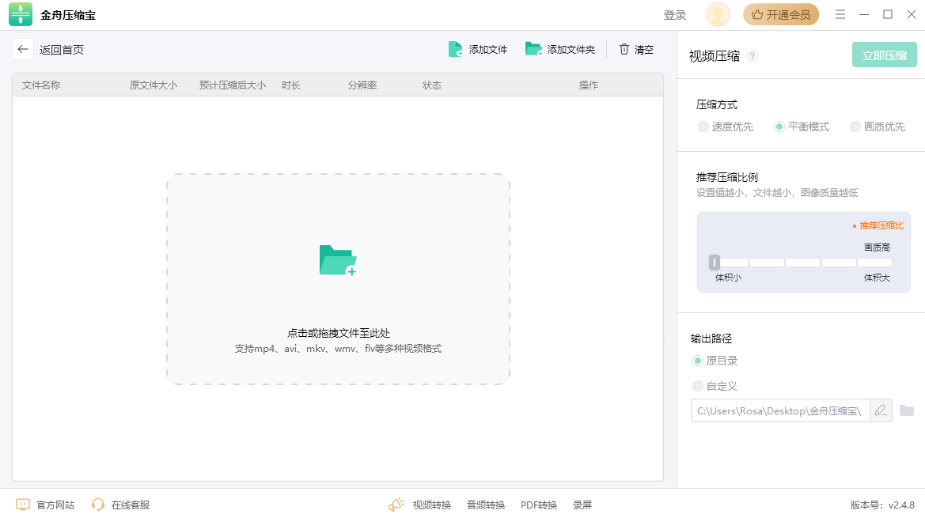This screenshot has height=518, width=925.
Task: Open the 在线客服 online customer service
Action: (119, 504)
